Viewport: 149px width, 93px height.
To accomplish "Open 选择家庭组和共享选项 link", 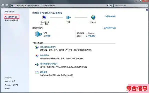I will tap(49, 64).
